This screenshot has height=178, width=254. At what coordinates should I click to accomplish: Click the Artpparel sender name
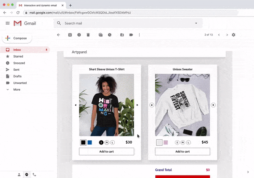point(80,52)
